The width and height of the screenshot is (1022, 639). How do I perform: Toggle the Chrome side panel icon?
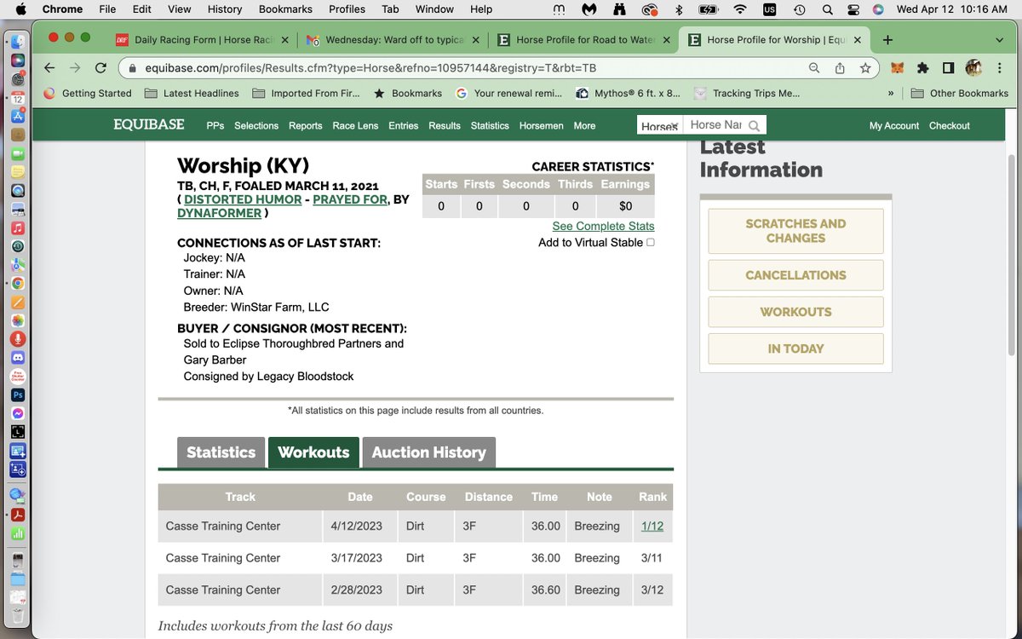coord(948,68)
